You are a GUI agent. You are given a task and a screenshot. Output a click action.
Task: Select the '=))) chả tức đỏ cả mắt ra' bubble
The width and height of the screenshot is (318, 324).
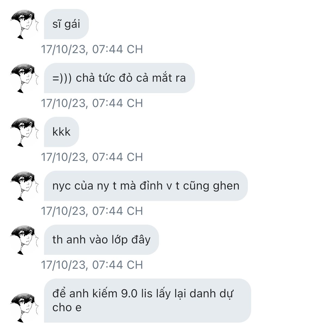119,78
